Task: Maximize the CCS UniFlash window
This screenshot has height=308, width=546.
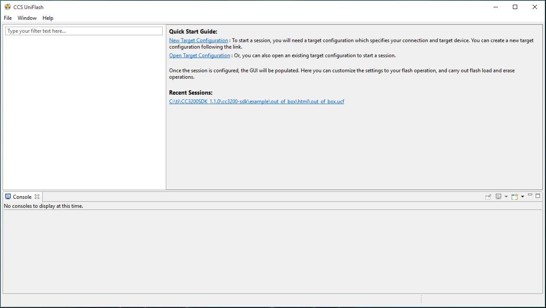Action: [x=515, y=7]
